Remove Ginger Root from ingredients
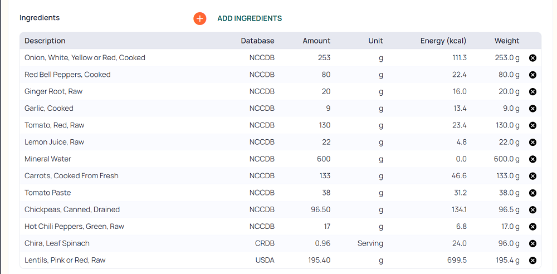This screenshot has width=557, height=274. click(532, 92)
